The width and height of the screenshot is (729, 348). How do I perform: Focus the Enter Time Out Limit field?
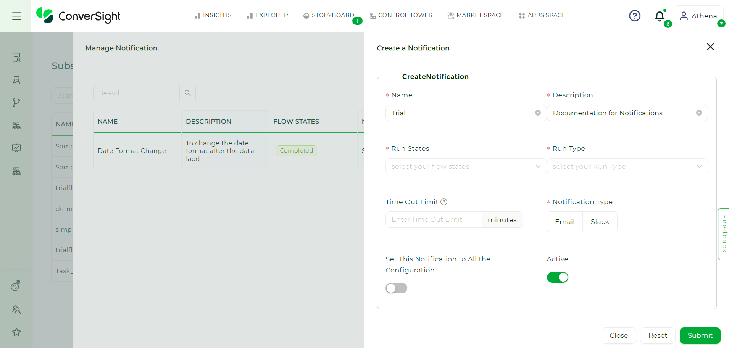[x=434, y=219]
